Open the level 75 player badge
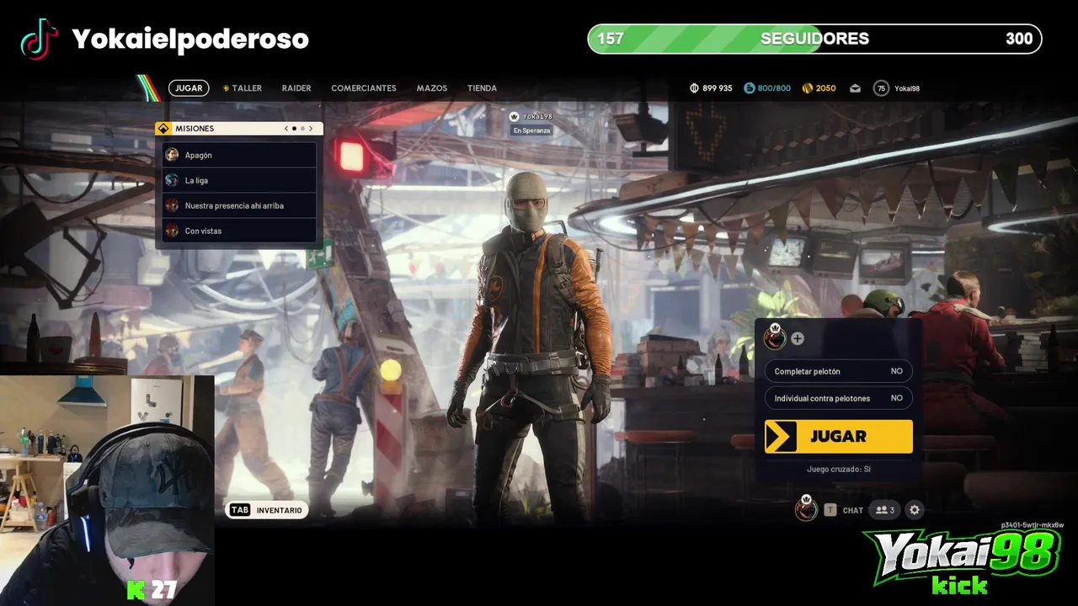 point(881,88)
